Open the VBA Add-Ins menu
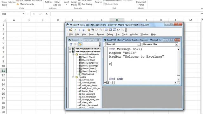This screenshot has width=203, height=114. pos(134,35)
